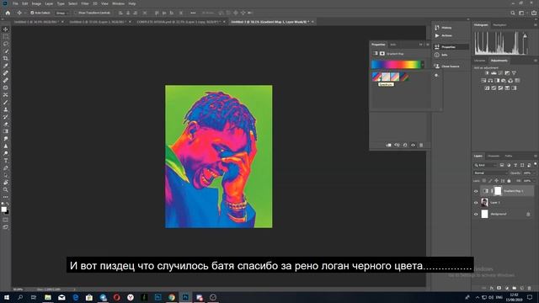Open the File menu

click(x=15, y=3)
